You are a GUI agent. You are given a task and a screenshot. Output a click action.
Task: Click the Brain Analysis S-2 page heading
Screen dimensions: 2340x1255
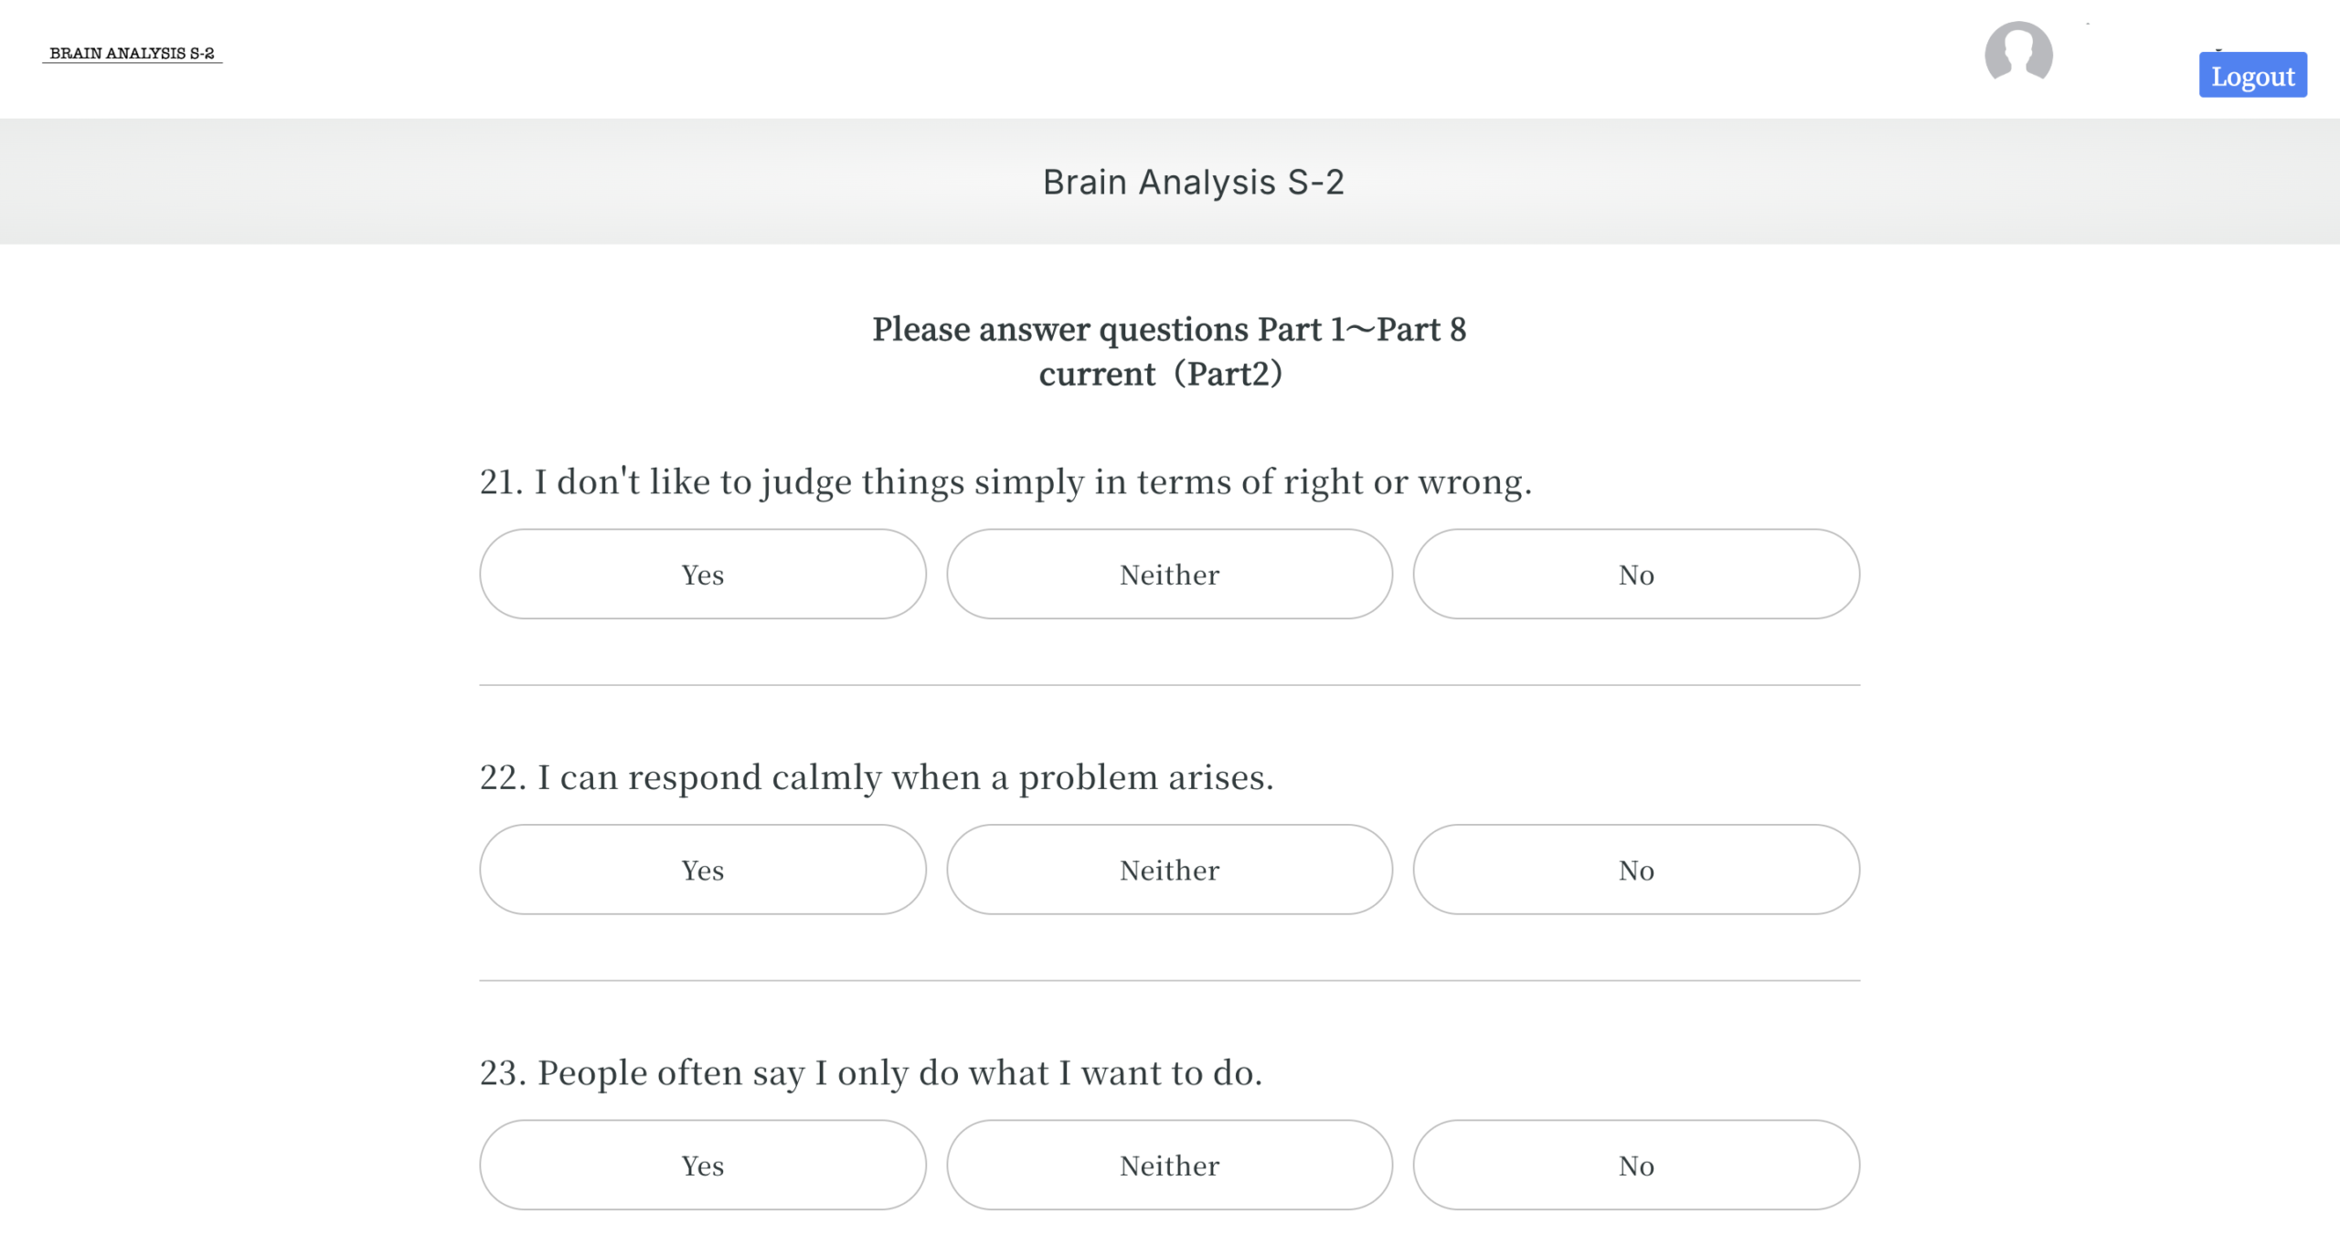click(1193, 182)
